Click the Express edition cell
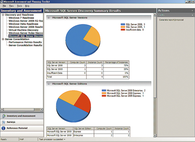 pos(83,132)
